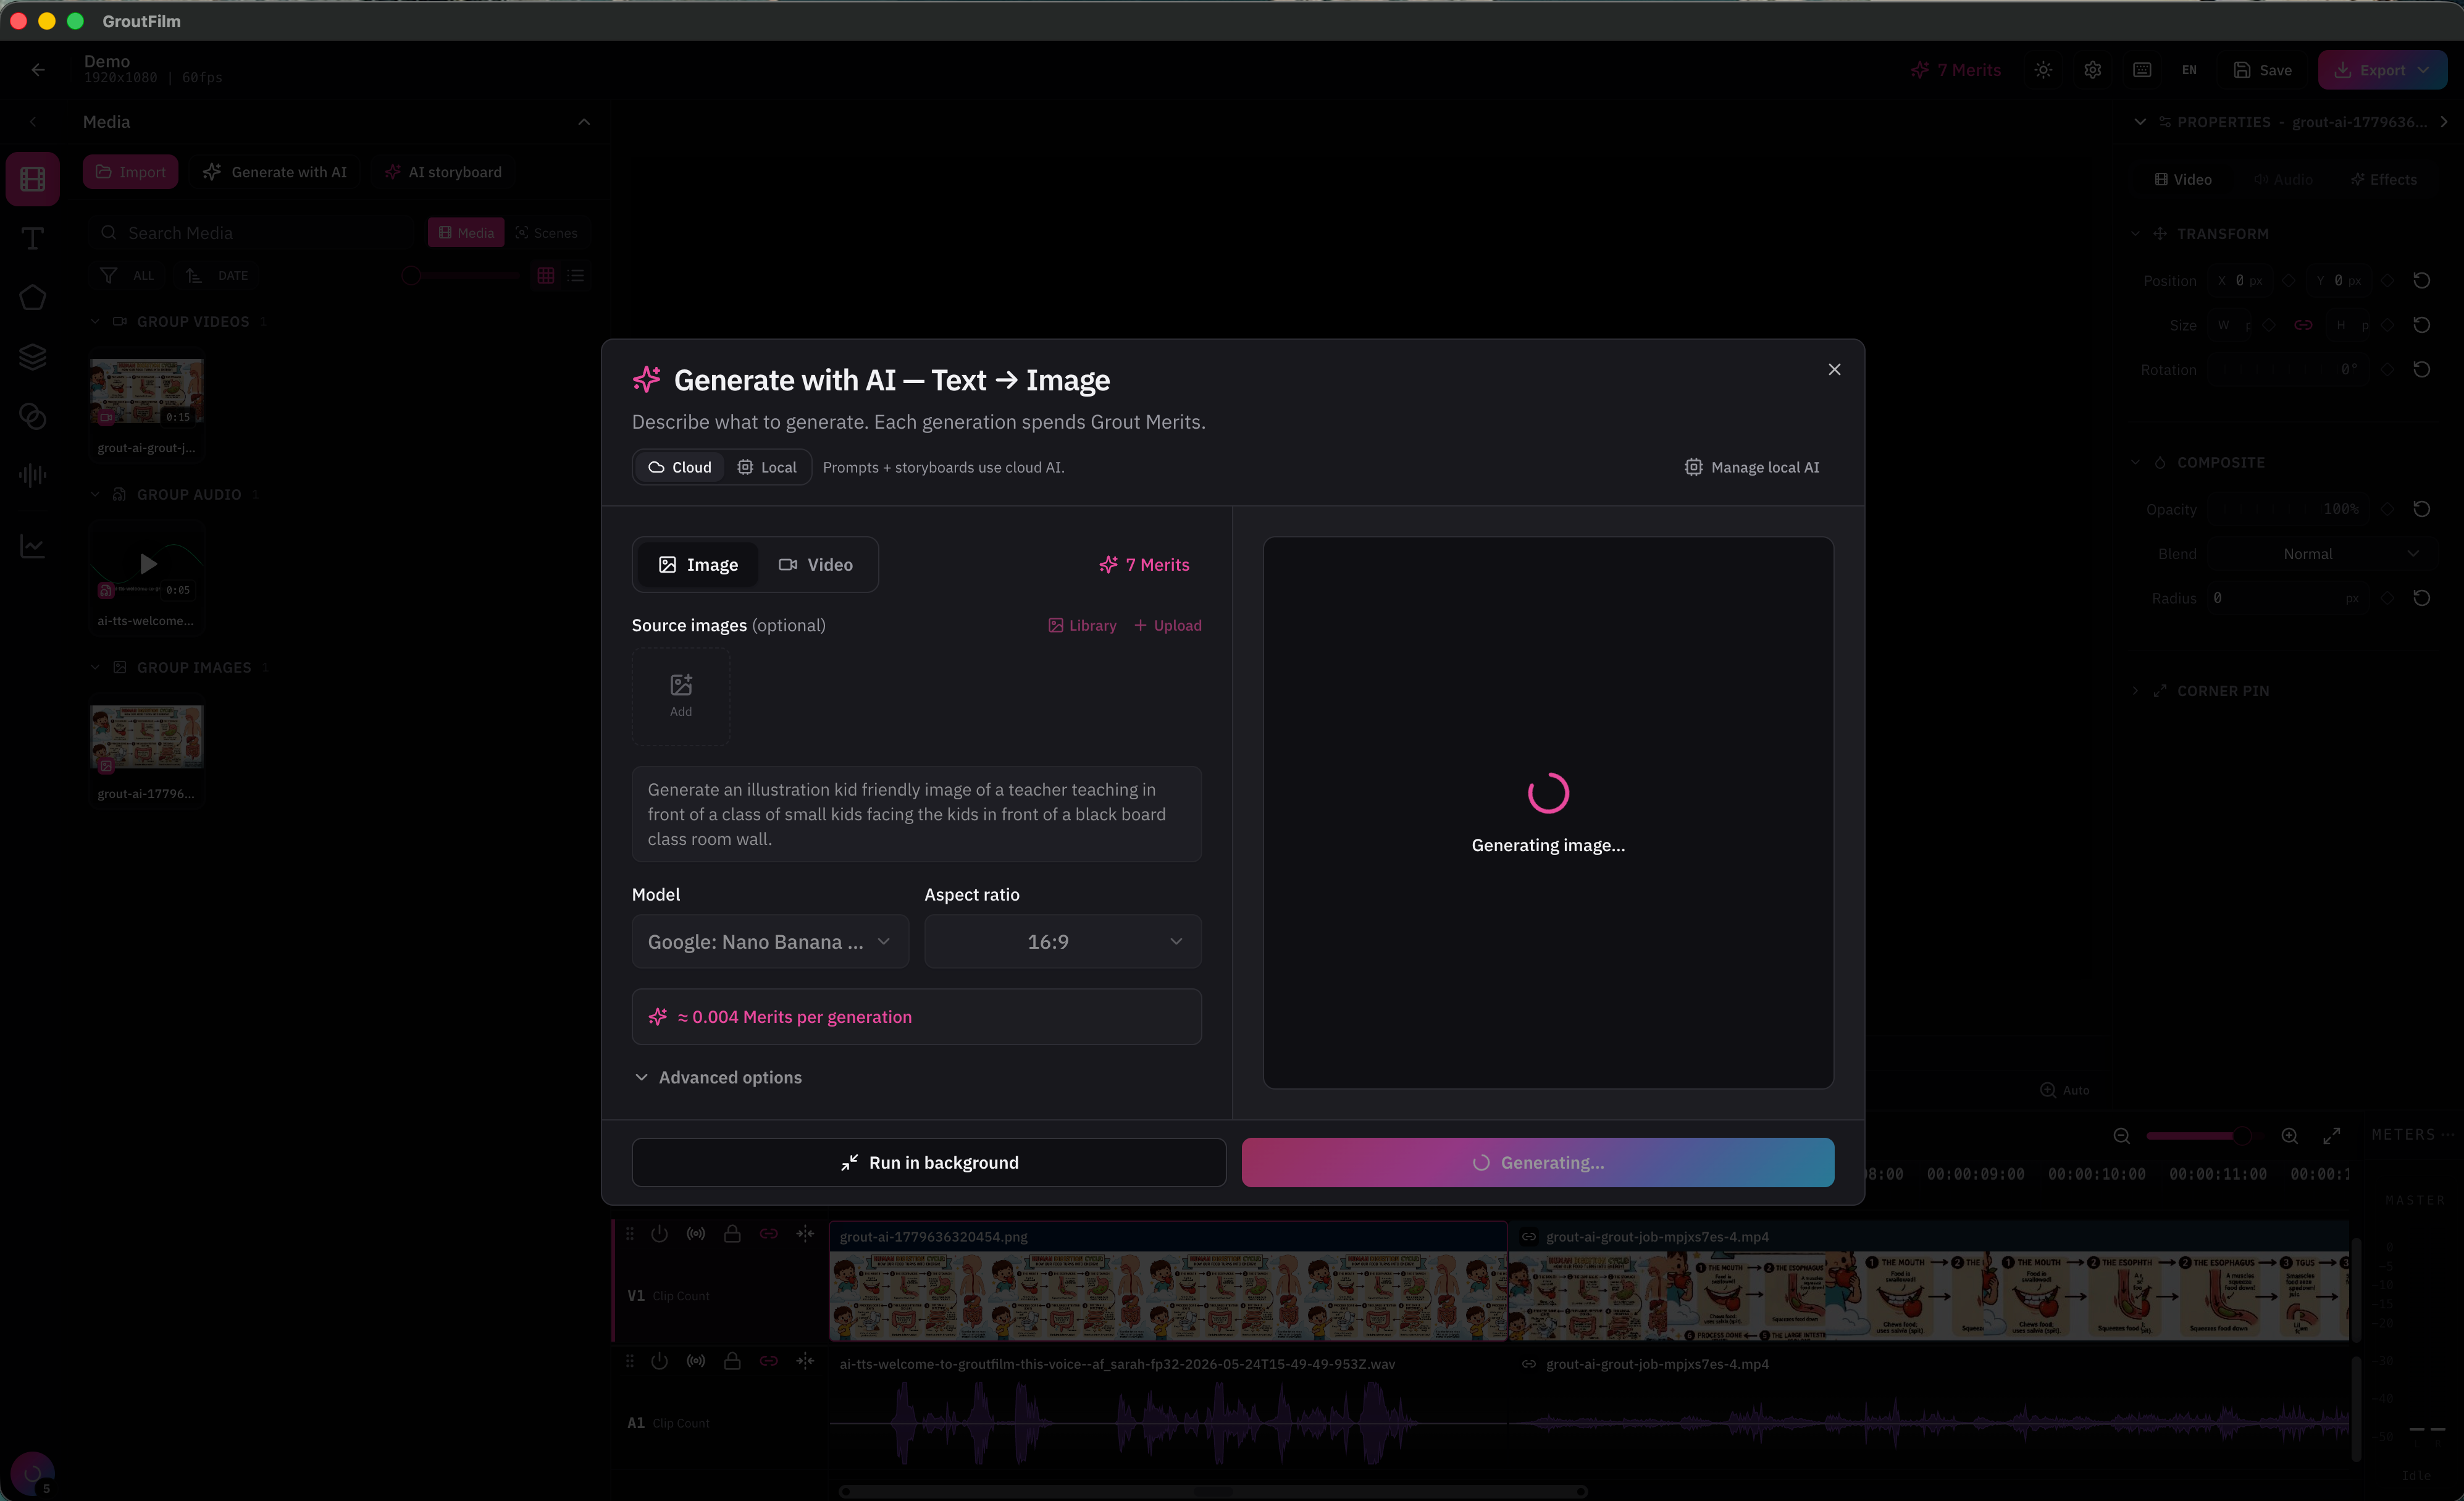Image resolution: width=2464 pixels, height=1501 pixels.
Task: Collapse the Media panel chevron
Action: pos(584,122)
